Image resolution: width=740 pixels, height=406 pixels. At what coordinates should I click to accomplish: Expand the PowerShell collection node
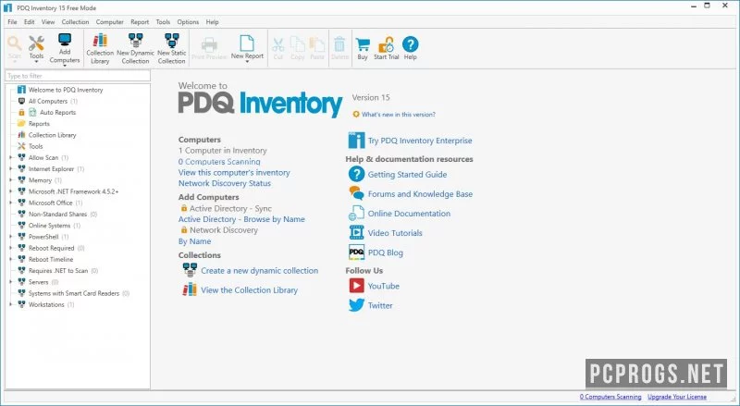pos(11,237)
